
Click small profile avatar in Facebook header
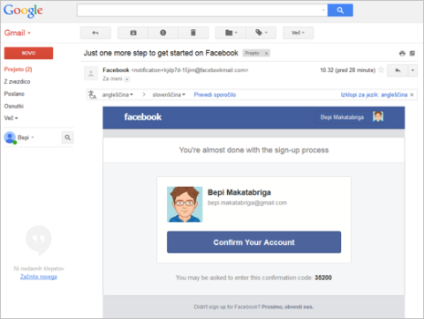coord(378,117)
